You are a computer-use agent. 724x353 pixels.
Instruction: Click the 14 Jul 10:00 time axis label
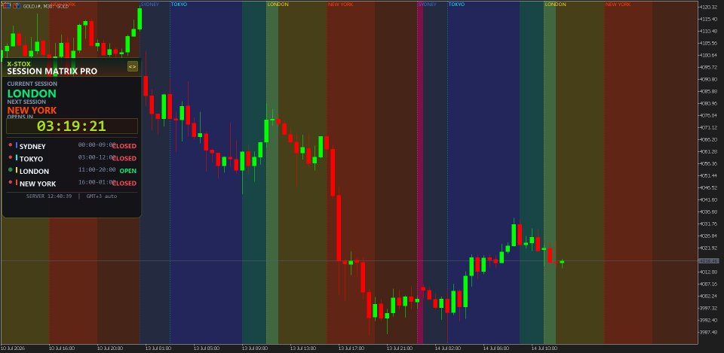(x=544, y=348)
